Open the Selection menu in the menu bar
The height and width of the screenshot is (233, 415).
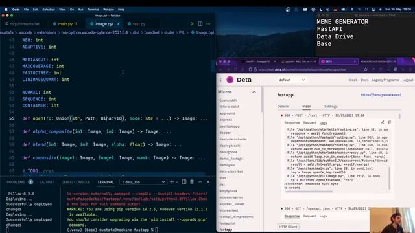point(49,10)
